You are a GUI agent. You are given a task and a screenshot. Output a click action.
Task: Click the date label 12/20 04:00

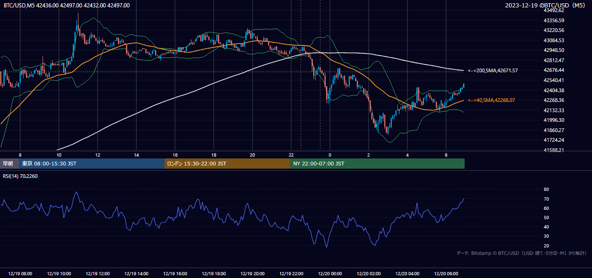click(x=407, y=274)
